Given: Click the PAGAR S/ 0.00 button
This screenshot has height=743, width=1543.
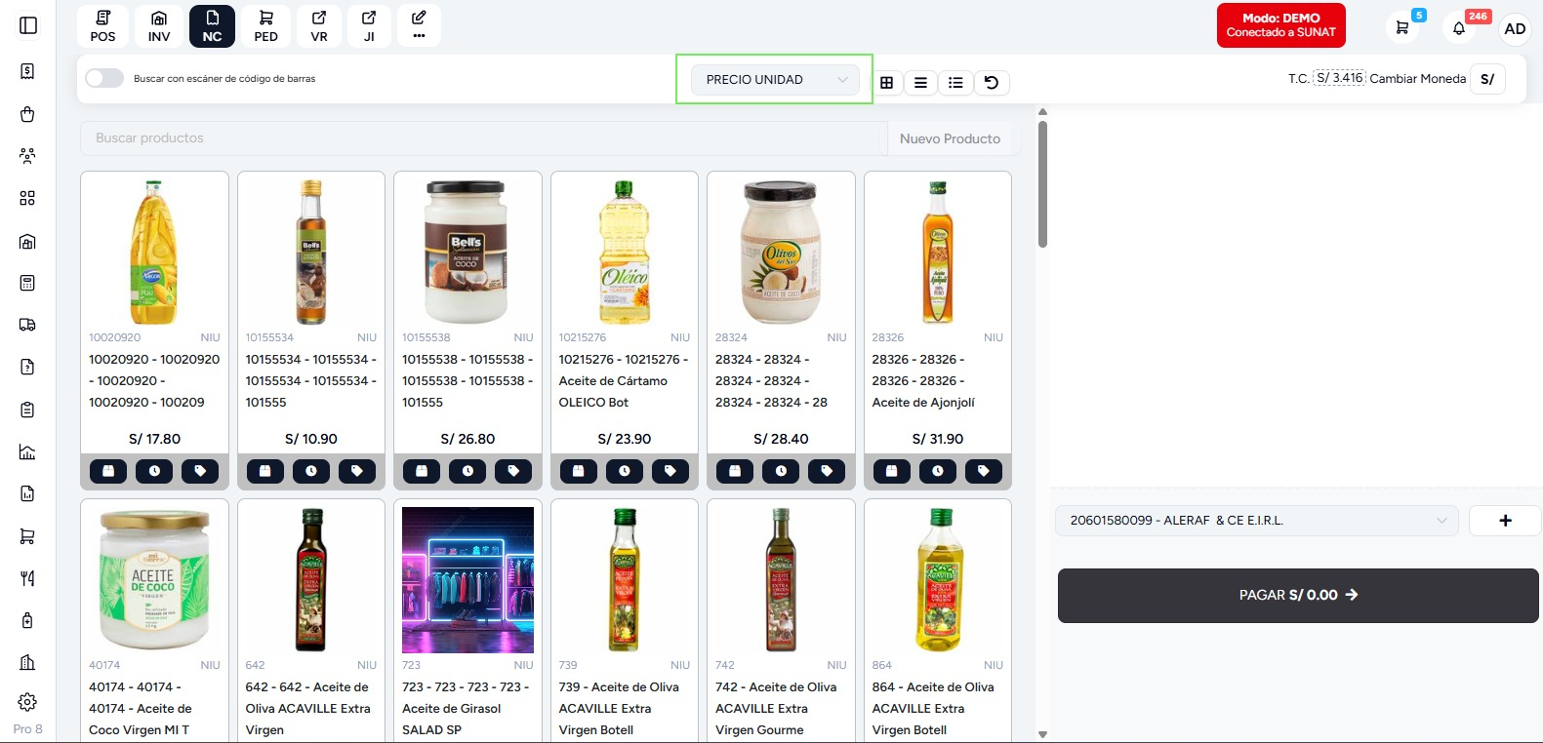Looking at the screenshot, I should coord(1298,595).
